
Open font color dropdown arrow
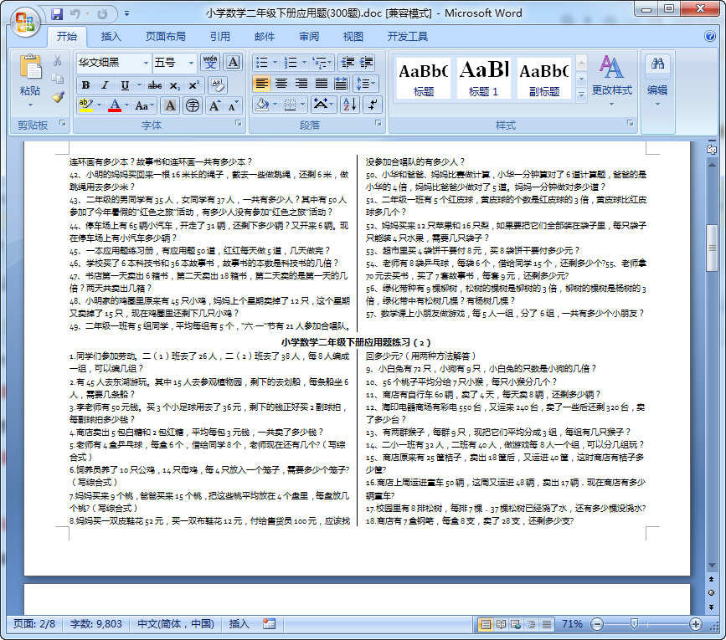pos(127,105)
